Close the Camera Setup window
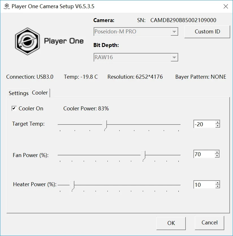Screen dimensions: 233x236 (x=225, y=6)
